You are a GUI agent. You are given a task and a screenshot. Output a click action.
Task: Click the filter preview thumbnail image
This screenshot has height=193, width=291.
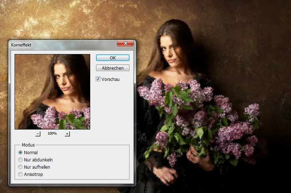click(52, 91)
